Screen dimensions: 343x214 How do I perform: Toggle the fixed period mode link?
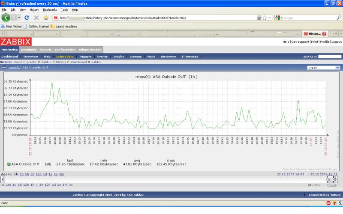[332, 185]
